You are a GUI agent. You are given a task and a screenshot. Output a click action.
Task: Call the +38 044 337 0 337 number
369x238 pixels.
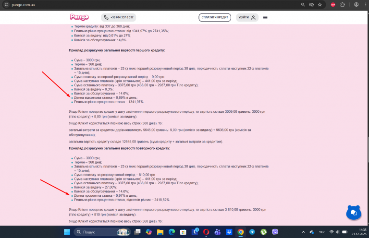click(x=118, y=17)
